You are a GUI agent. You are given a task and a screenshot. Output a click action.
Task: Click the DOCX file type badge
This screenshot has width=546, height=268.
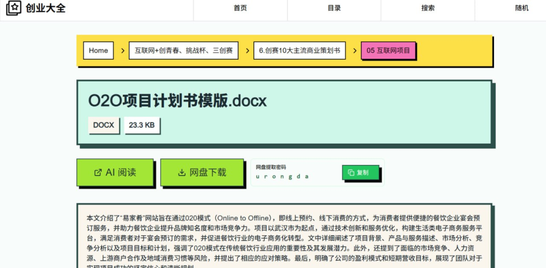104,125
